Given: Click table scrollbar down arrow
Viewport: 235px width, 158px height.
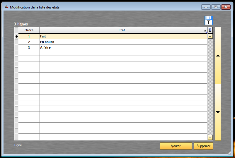Looking at the screenshot, I should (210, 137).
